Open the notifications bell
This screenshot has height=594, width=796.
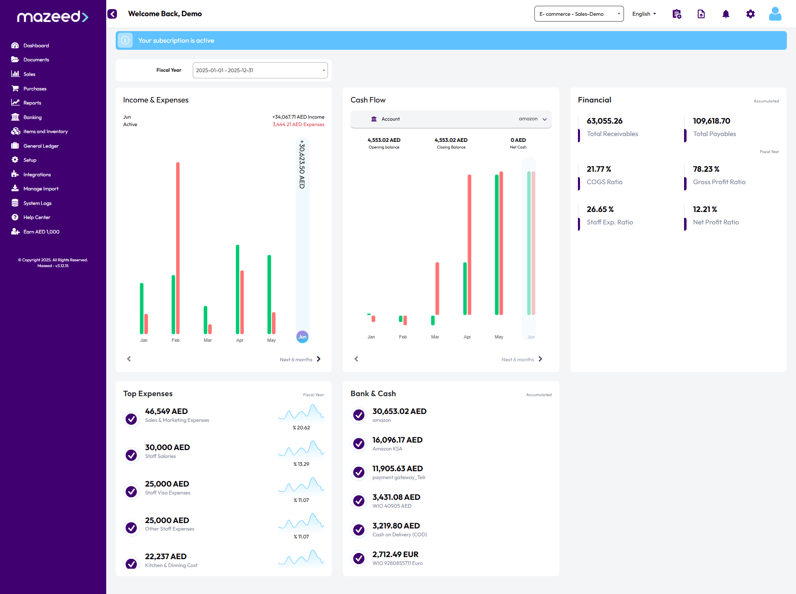click(x=726, y=14)
